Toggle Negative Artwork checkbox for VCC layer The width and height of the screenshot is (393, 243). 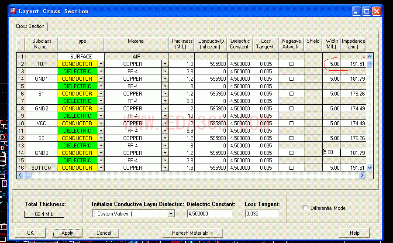[x=291, y=123]
